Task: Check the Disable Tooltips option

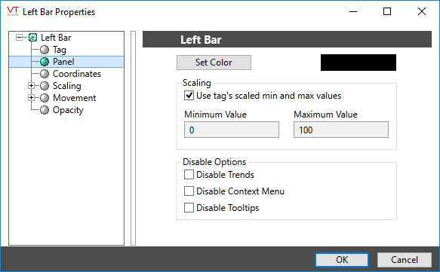Action: coord(189,207)
